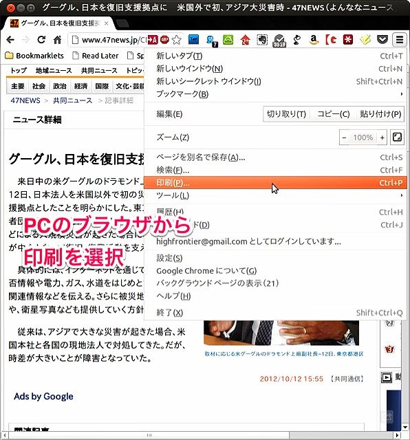This screenshot has height=440, width=410.
Task: Click the red bracket C extension icon
Action: (x=331, y=40)
